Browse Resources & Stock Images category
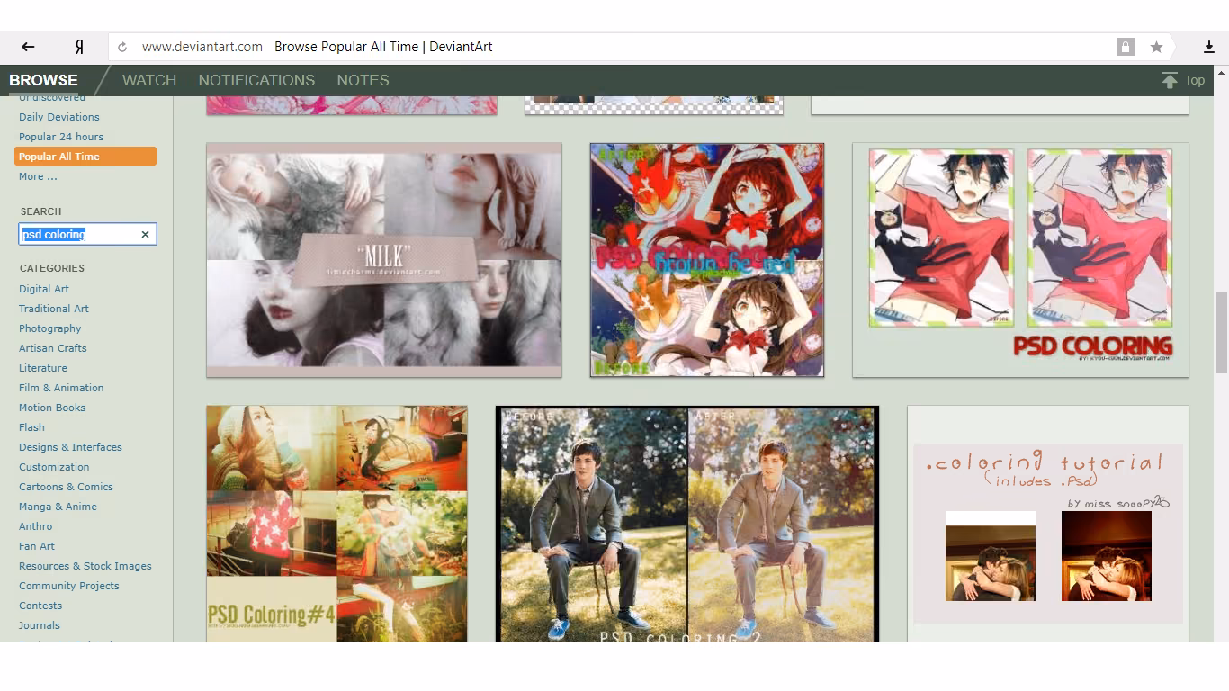This screenshot has height=691, width=1229. pos(85,566)
